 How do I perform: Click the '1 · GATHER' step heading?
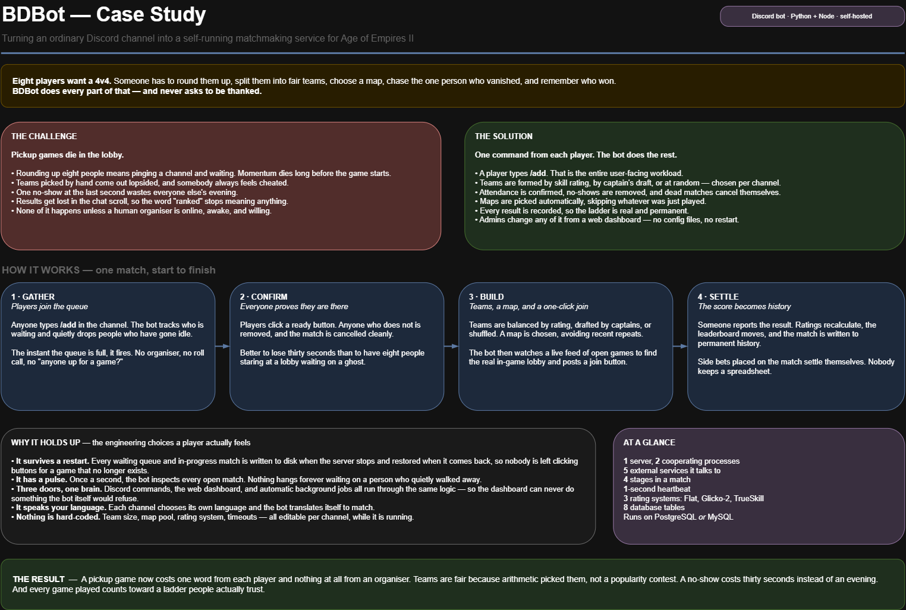33,297
